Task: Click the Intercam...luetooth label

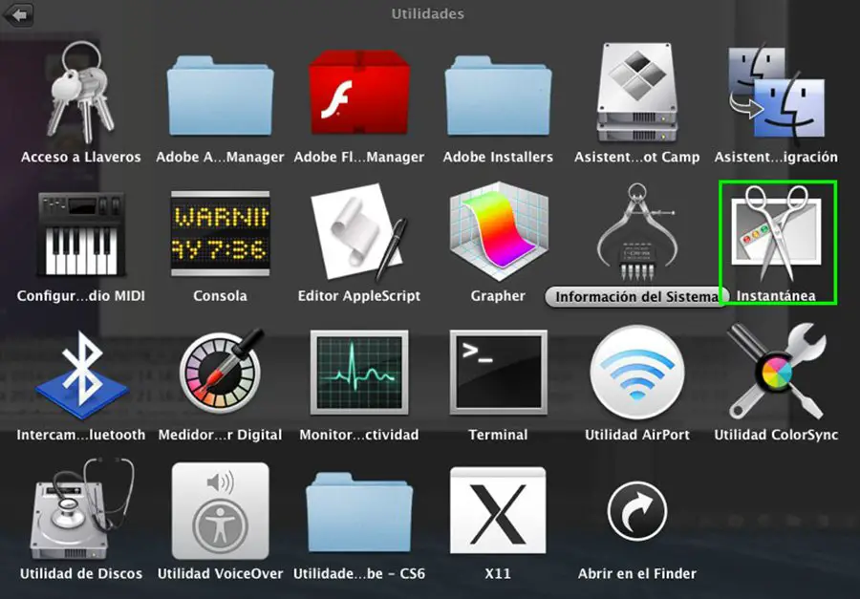Action: (x=81, y=435)
